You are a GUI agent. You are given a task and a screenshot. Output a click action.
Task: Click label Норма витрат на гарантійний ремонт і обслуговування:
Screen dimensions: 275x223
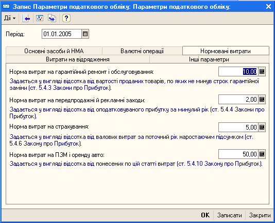tap(81, 72)
